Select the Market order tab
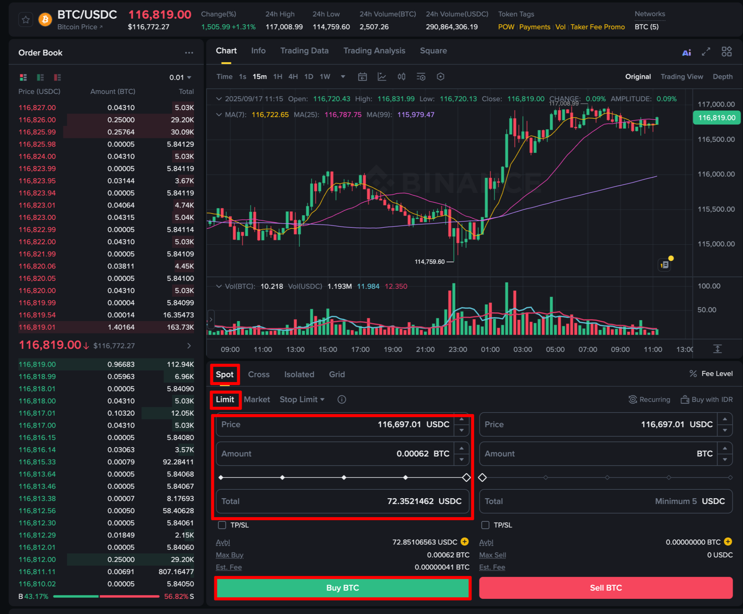The height and width of the screenshot is (614, 743). point(257,399)
